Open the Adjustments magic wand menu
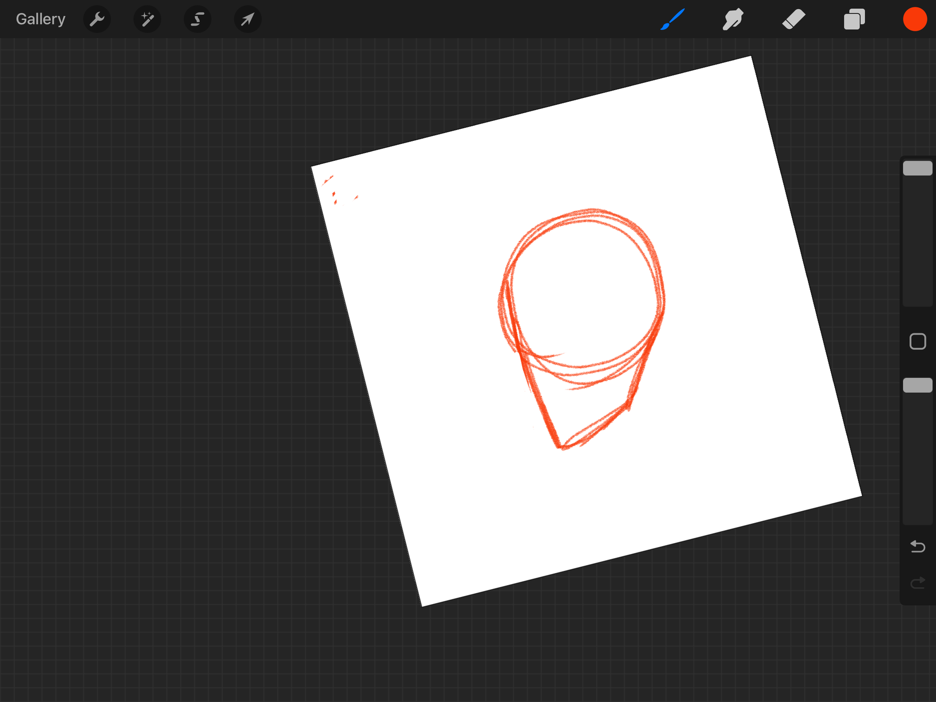Image resolution: width=936 pixels, height=702 pixels. pos(147,19)
